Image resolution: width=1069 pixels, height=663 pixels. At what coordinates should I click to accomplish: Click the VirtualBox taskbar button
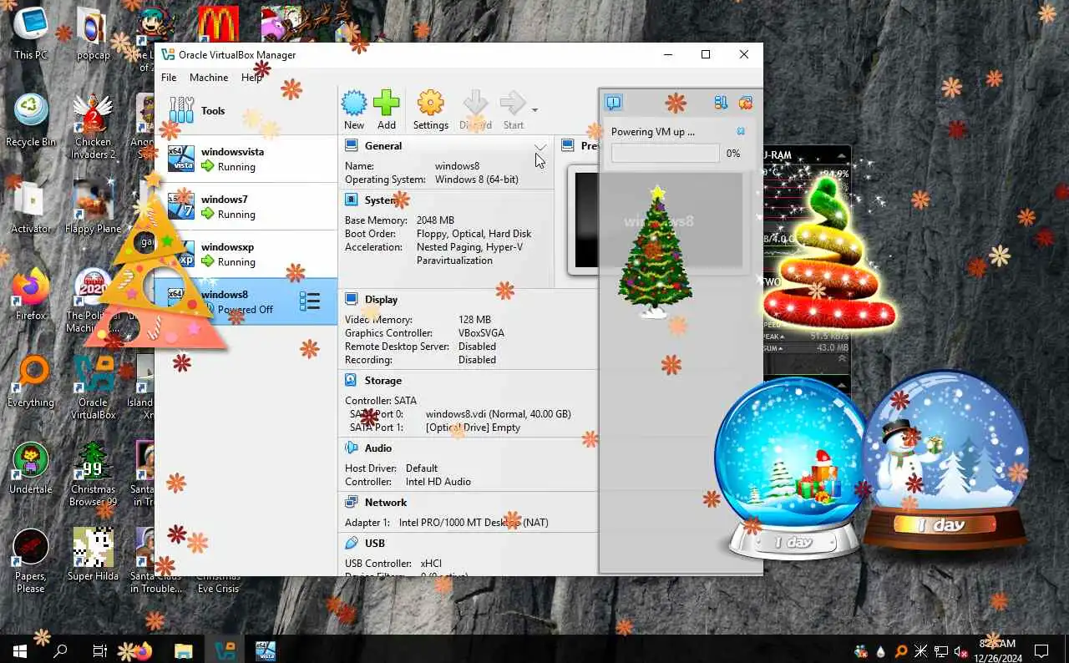[224, 650]
